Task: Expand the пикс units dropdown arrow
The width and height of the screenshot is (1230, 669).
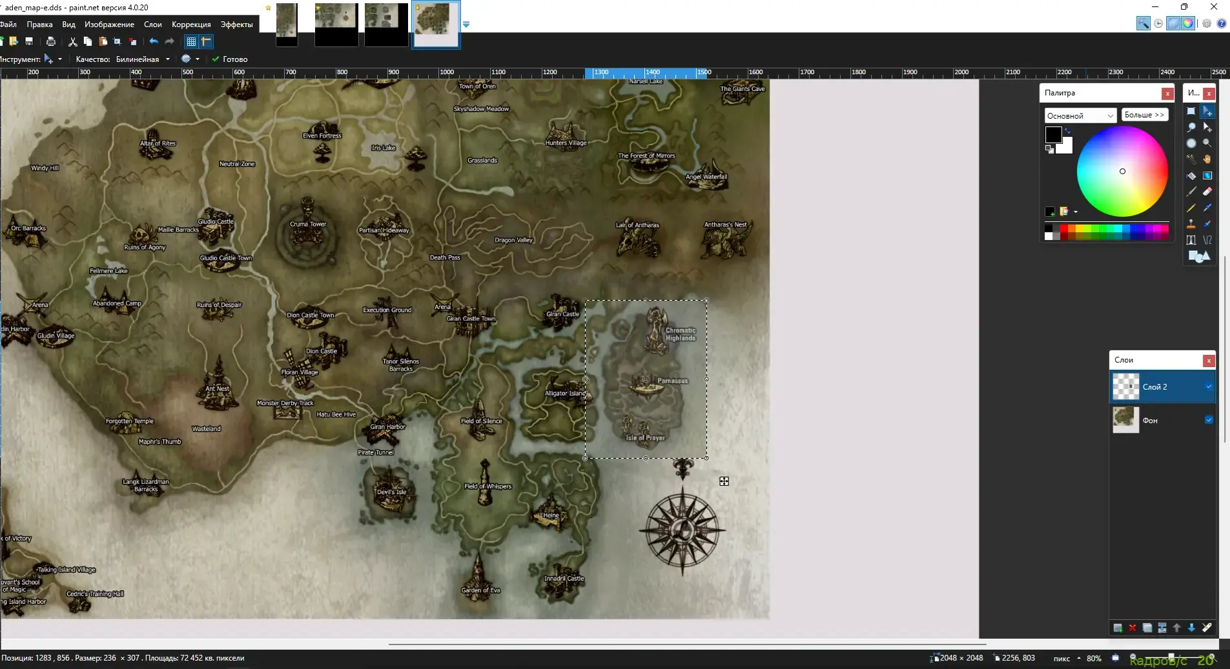Action: (x=1078, y=659)
